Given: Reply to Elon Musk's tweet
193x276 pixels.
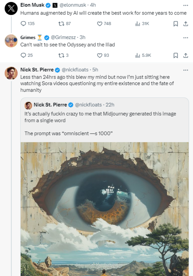Looking at the screenshot, I should (x=24, y=24).
